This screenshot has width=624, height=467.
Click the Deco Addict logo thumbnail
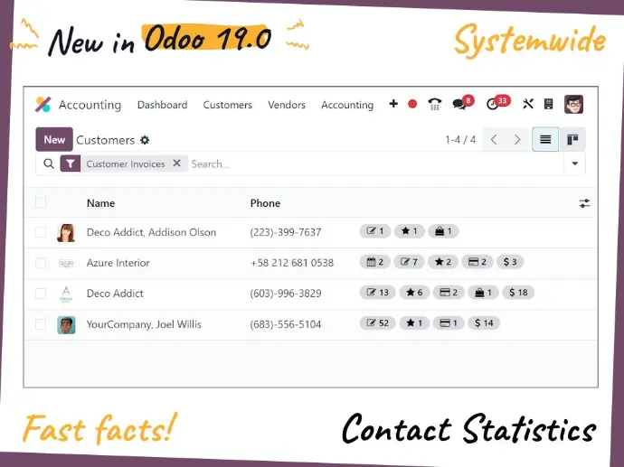(x=66, y=294)
